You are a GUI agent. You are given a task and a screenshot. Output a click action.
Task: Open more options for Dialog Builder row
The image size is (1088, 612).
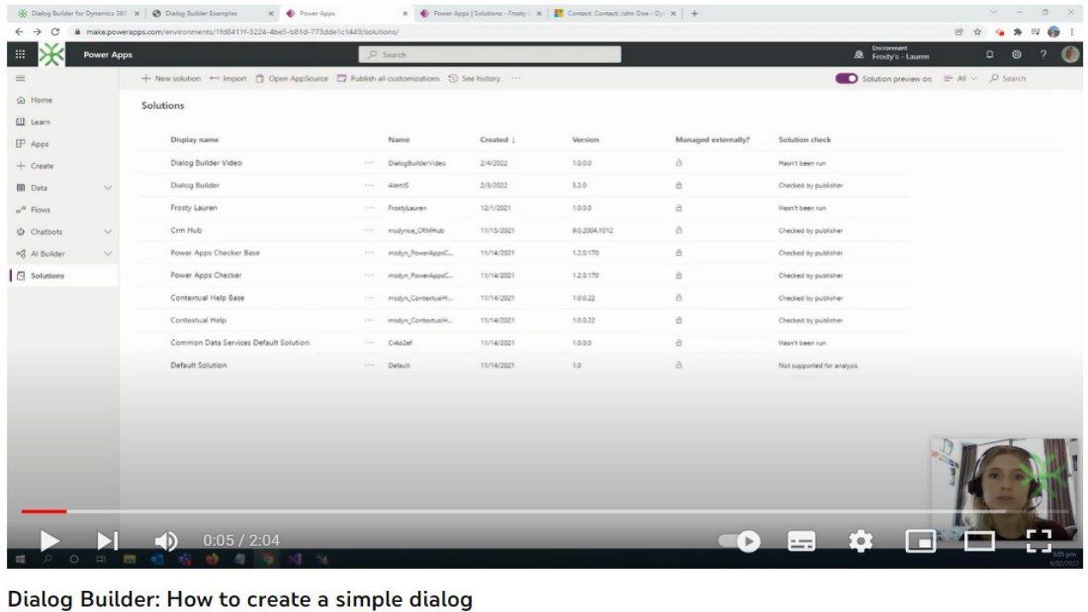tap(369, 184)
